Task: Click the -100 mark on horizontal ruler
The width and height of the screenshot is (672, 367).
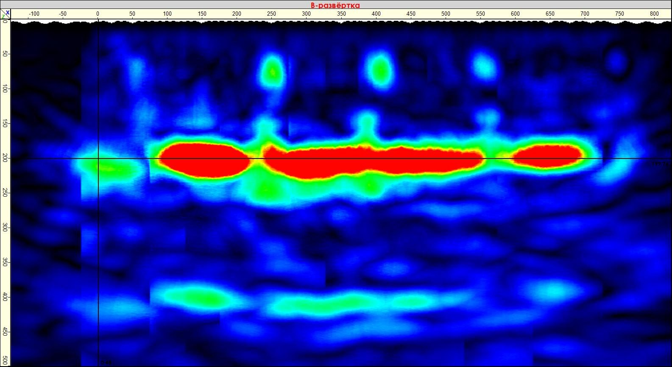Action: [34, 14]
